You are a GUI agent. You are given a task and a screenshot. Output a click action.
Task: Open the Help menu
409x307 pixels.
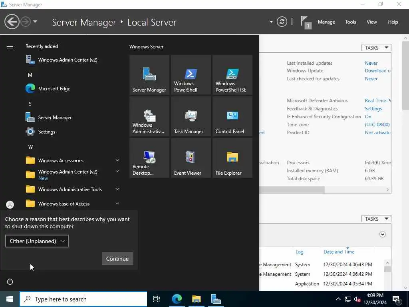(x=393, y=22)
